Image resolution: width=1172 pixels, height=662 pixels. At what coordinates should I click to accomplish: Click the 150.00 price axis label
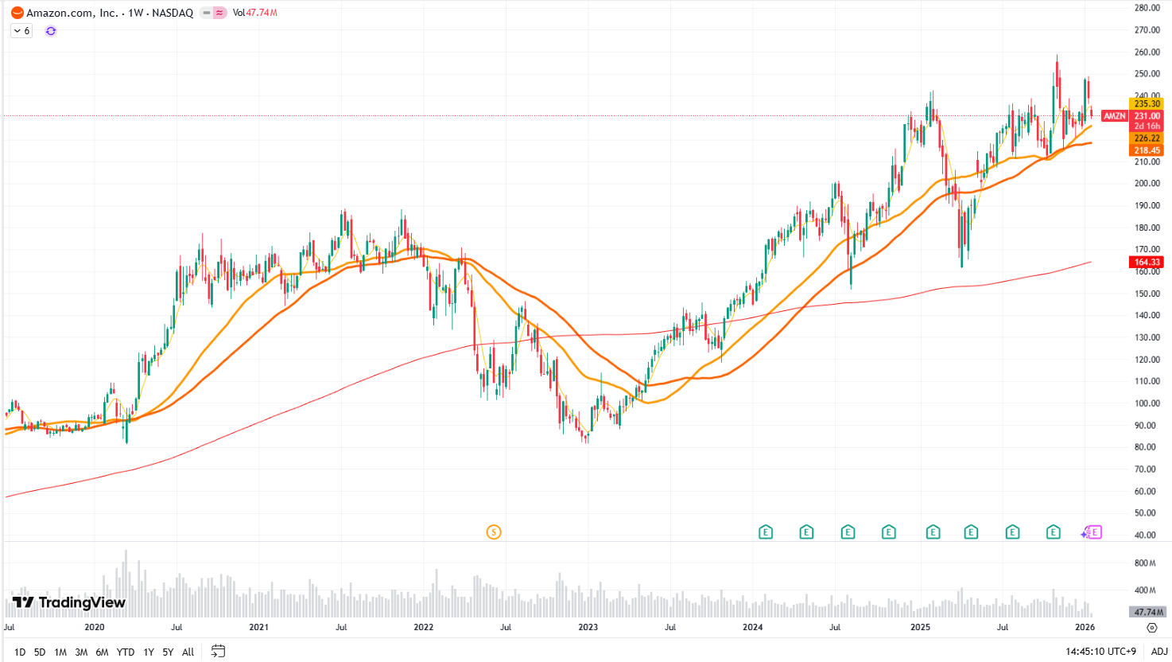click(1147, 294)
